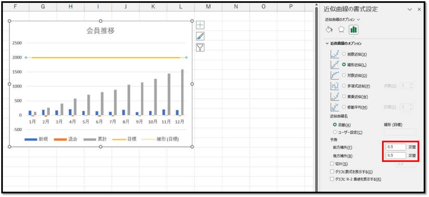Choose ユーザー設定 for trendline name
Viewport: 429px width, 197px height.
(x=335, y=132)
